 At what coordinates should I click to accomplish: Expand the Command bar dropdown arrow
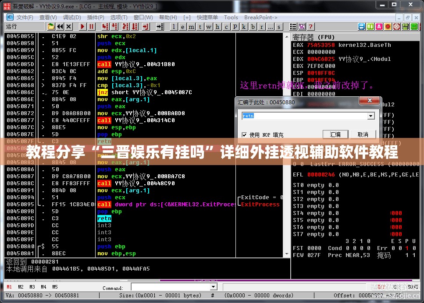[214, 287]
